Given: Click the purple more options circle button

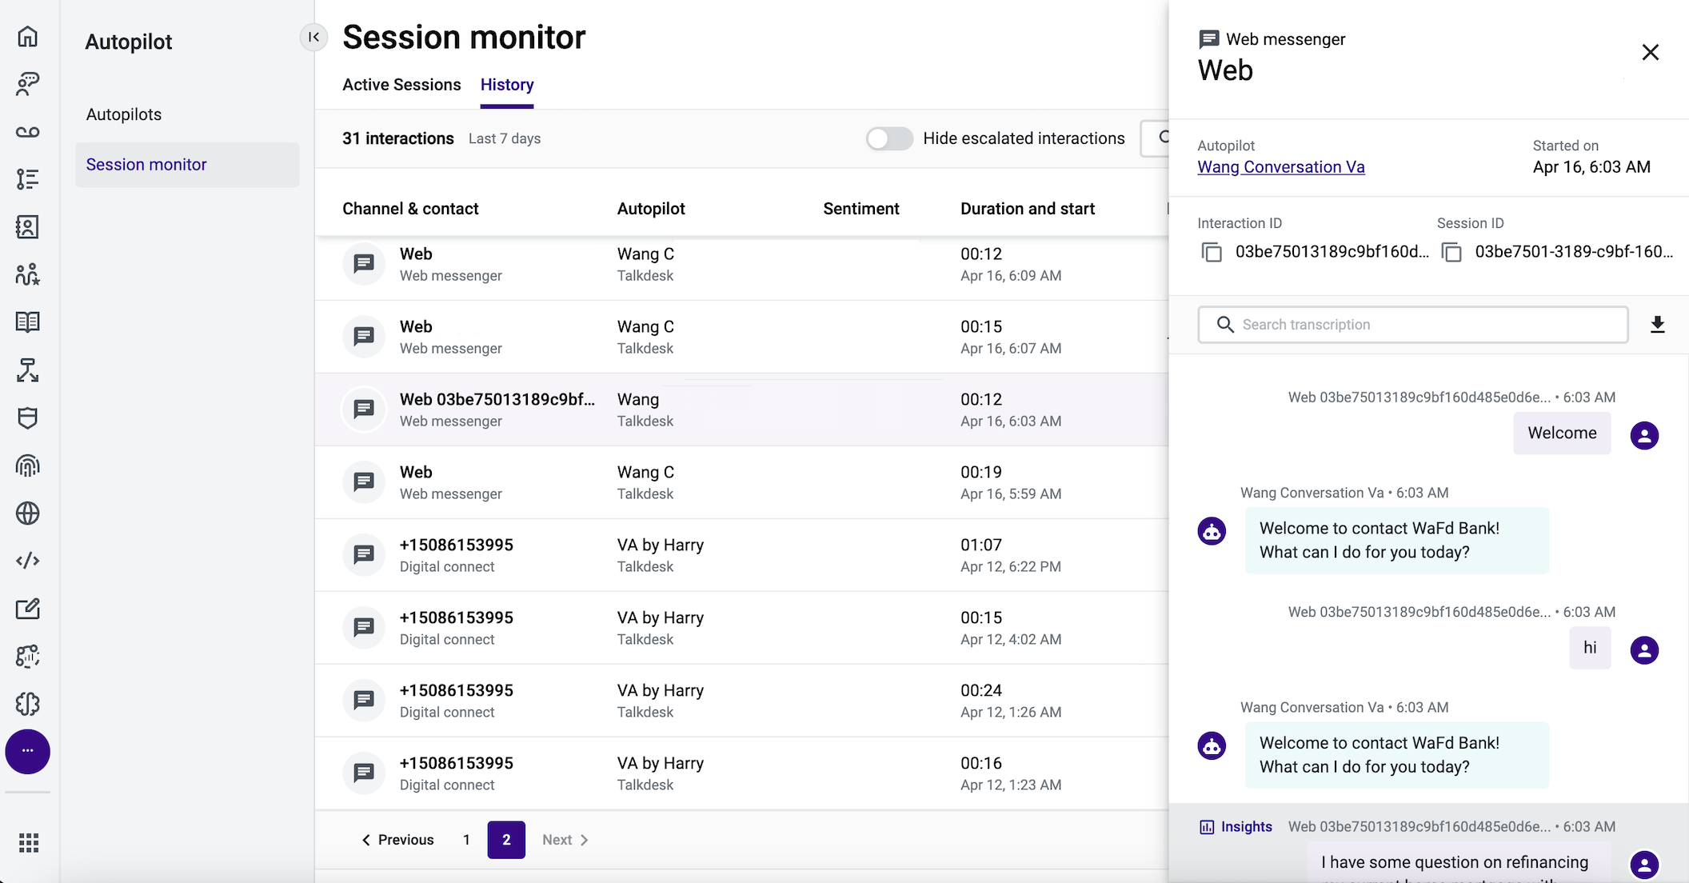Looking at the screenshot, I should coord(28,751).
